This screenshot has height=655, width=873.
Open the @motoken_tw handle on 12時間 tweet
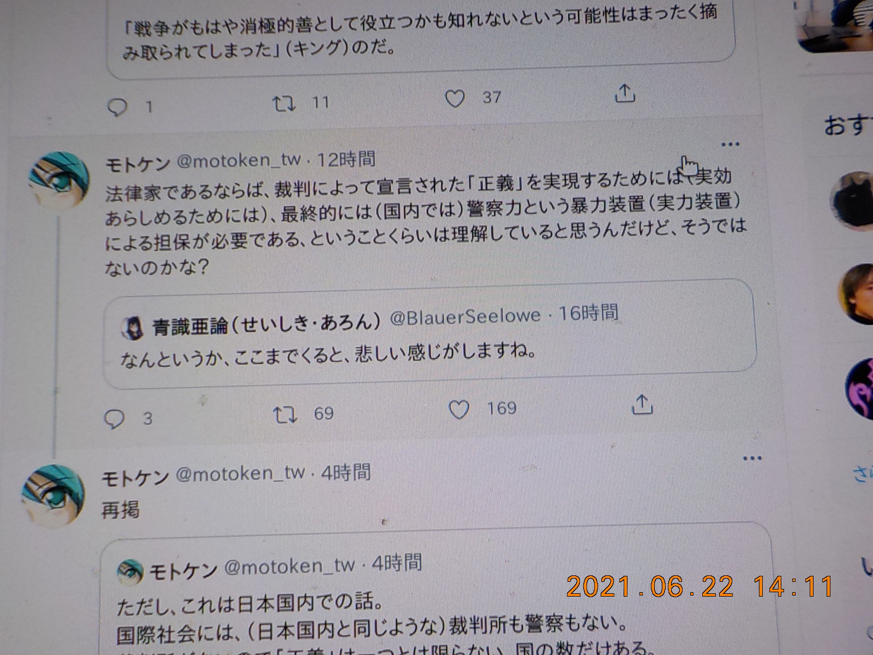238,160
